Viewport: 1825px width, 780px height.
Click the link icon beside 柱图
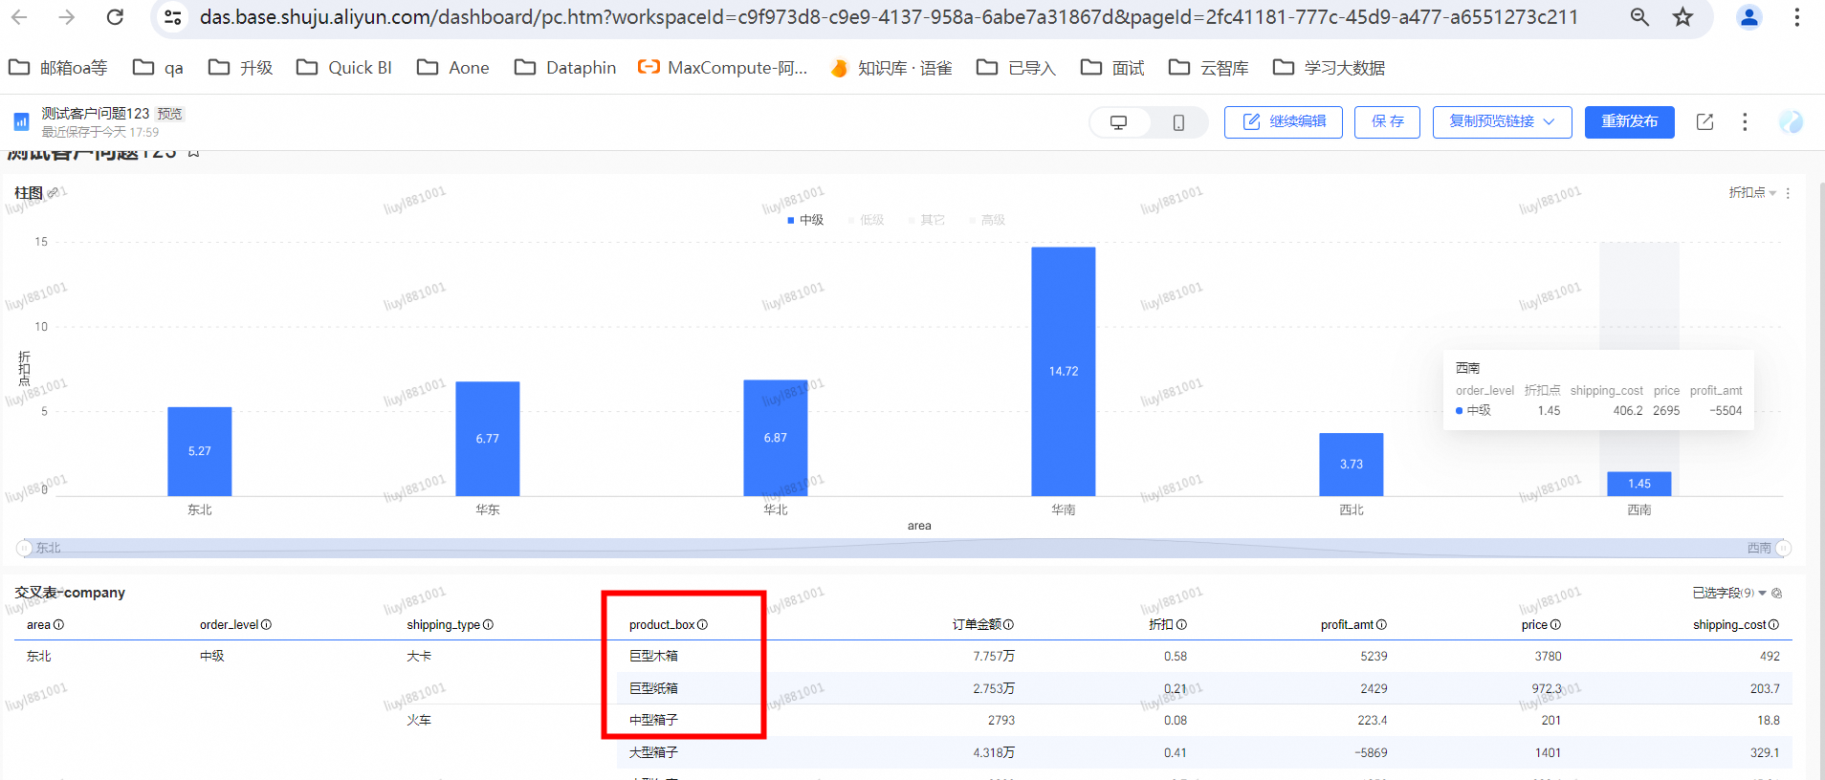[x=54, y=193]
